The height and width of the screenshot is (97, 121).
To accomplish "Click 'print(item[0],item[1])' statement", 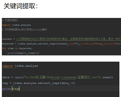I will [x=23, y=53].
